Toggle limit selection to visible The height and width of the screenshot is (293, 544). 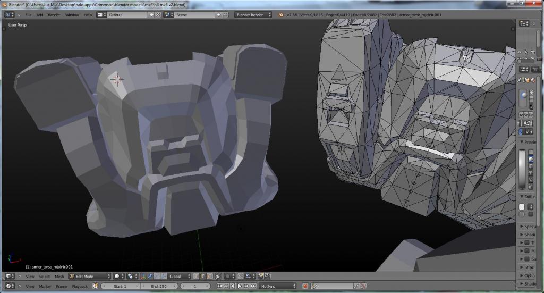coord(218,277)
